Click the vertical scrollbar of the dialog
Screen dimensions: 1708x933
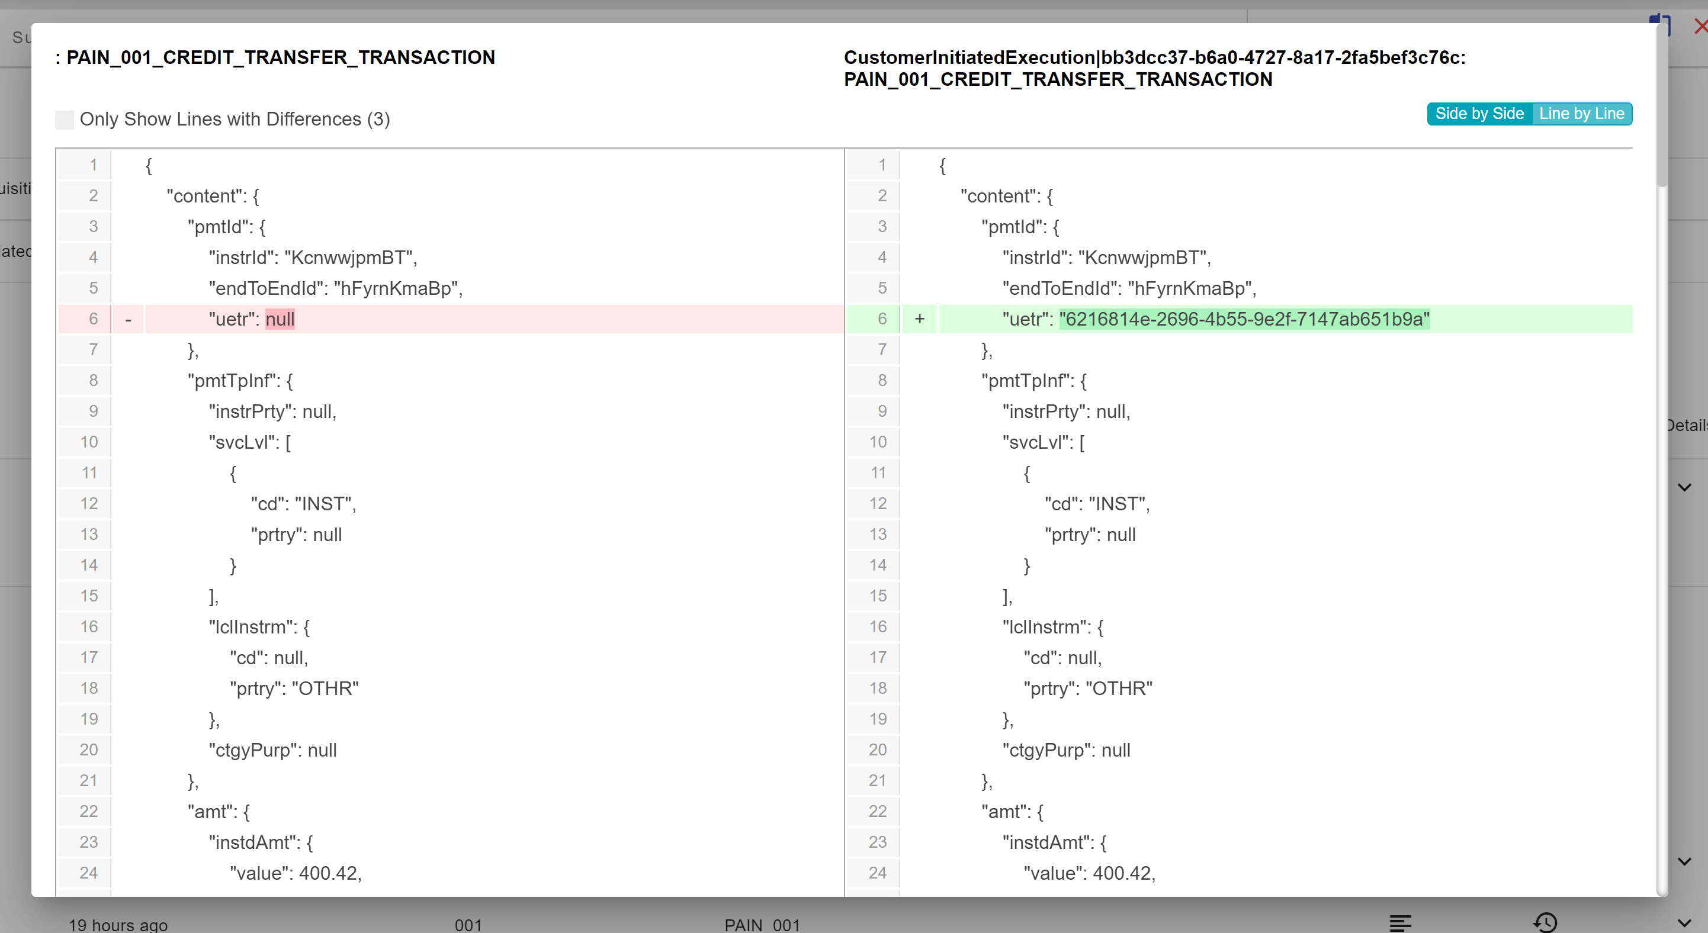(1662, 106)
